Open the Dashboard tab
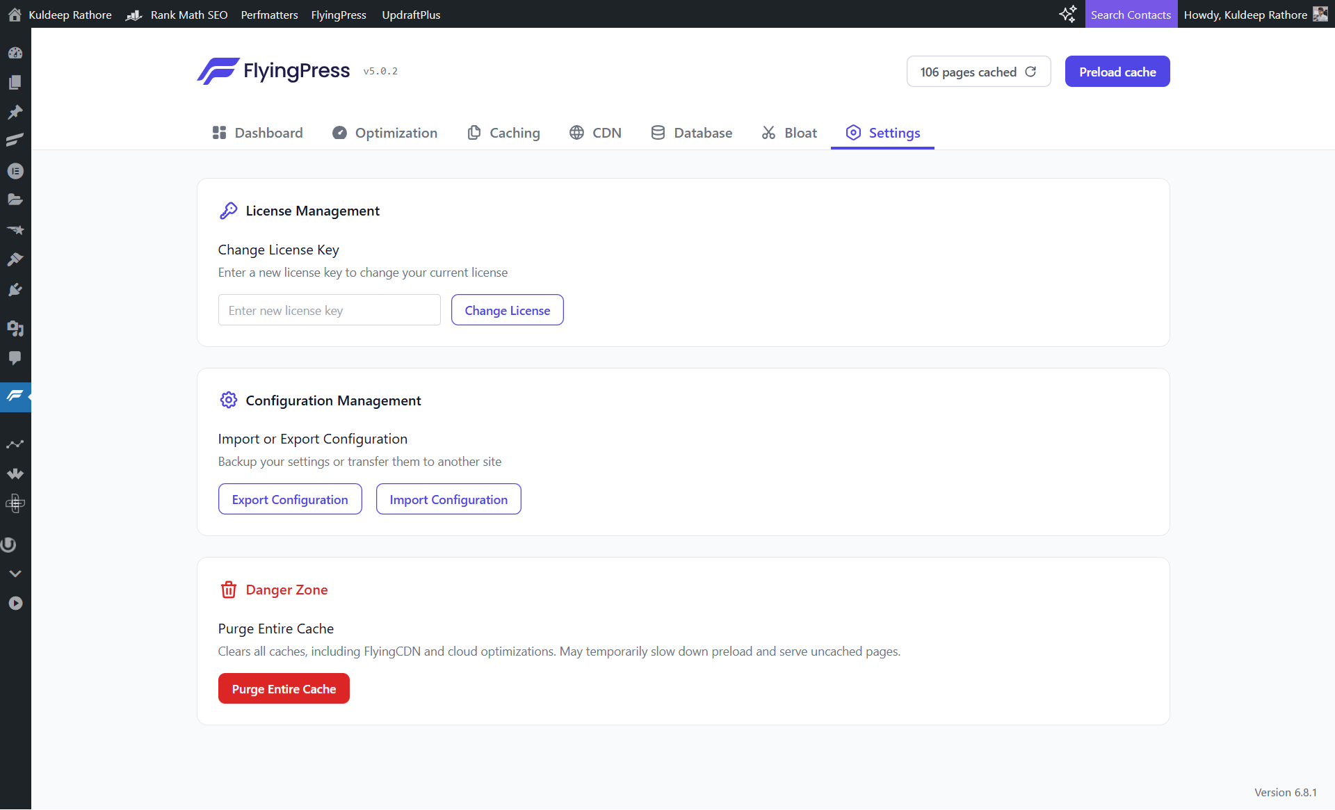The width and height of the screenshot is (1335, 810). click(x=257, y=133)
